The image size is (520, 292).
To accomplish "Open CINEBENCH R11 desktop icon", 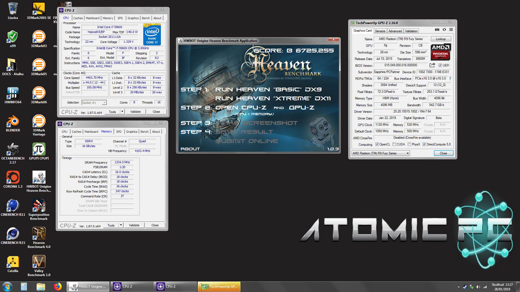I will coord(13,208).
